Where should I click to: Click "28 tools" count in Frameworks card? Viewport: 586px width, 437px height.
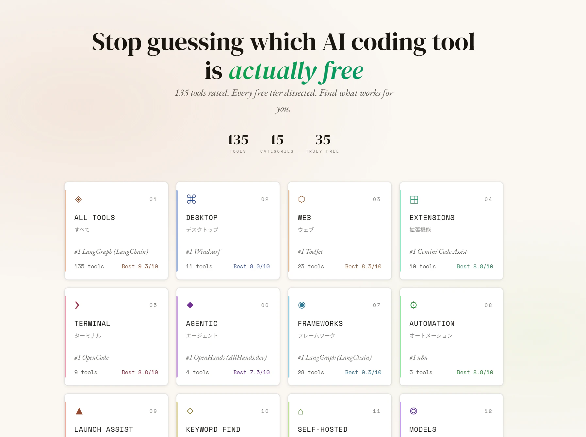point(311,373)
